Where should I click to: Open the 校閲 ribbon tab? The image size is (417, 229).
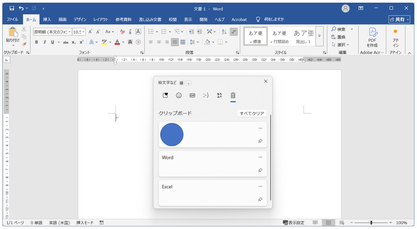click(x=173, y=19)
